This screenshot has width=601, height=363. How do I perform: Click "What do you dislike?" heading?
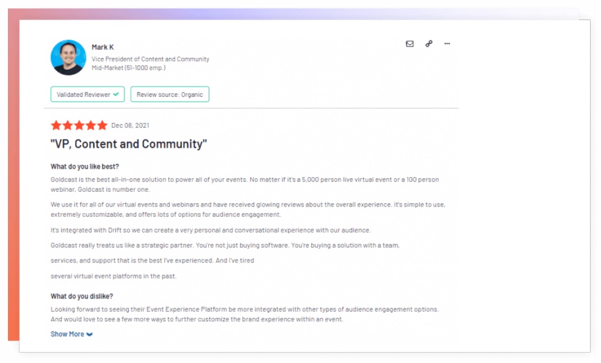click(x=82, y=296)
